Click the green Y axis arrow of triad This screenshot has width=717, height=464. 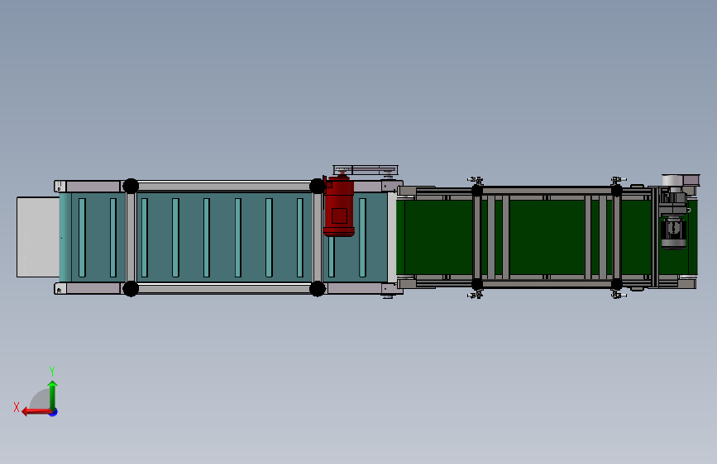point(53,395)
